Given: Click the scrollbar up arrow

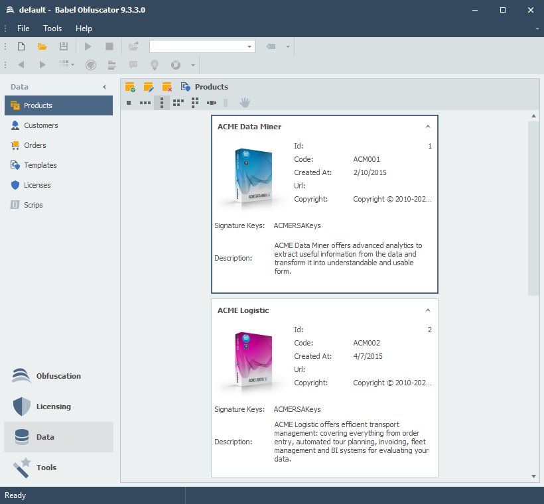Looking at the screenshot, I should (x=533, y=116).
